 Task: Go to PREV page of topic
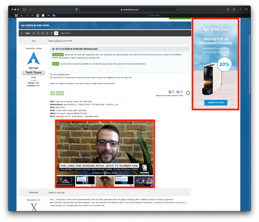coord(28,33)
